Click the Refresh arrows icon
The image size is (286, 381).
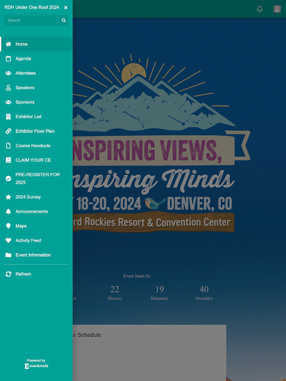tap(8, 274)
